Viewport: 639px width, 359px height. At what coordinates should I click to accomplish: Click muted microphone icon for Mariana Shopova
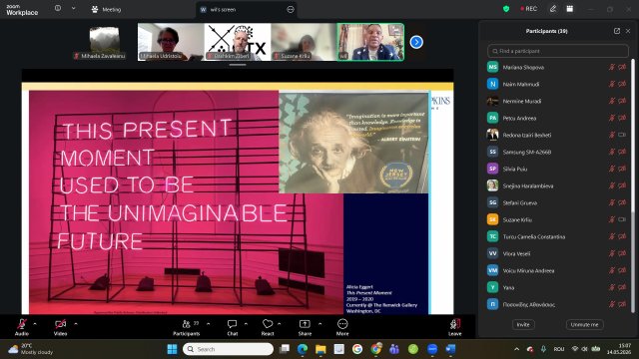click(612, 67)
